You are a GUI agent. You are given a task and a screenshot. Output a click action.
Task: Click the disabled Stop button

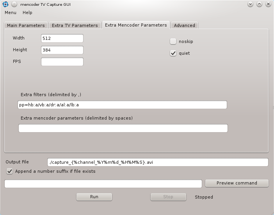point(168,197)
